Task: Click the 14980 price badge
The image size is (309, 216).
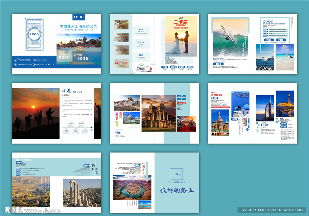Action: pos(138,165)
